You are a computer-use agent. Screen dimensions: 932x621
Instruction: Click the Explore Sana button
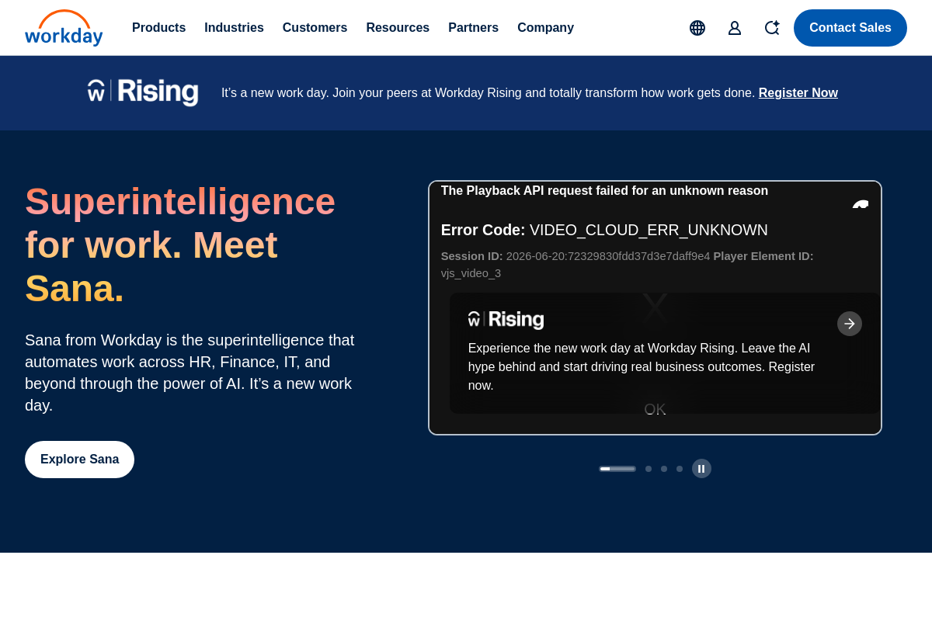click(79, 460)
